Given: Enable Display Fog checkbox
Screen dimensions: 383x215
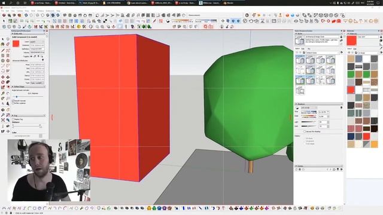Looking at the screenshot, I should (x=13, y=119).
